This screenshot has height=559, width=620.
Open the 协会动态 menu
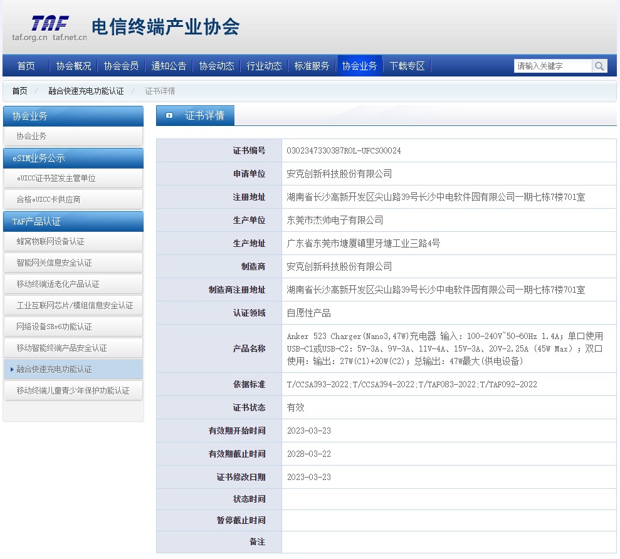[217, 66]
